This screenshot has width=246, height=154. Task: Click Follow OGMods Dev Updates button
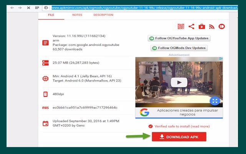[179, 48]
